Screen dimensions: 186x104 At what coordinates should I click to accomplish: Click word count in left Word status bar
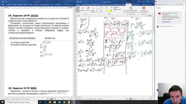[16, 99]
